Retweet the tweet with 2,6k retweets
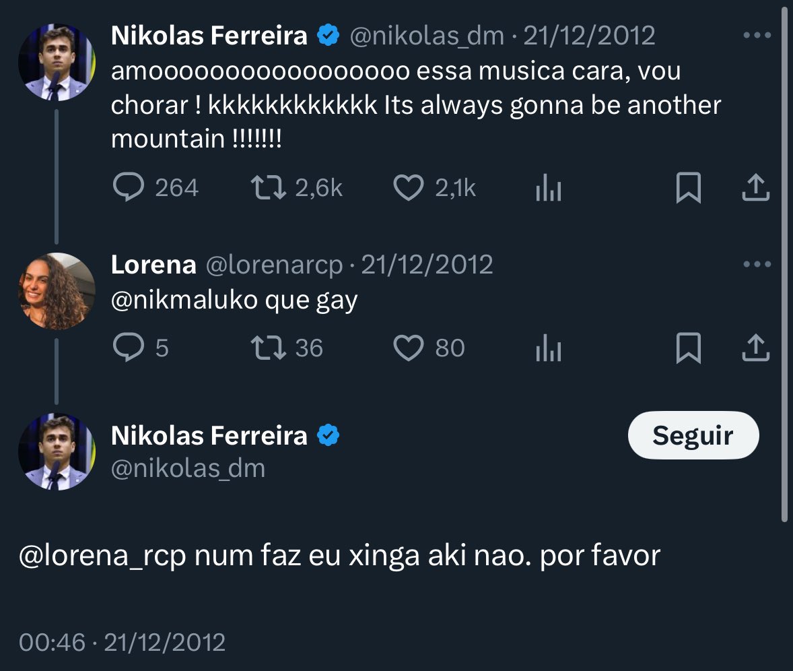The image size is (793, 671). (x=269, y=187)
